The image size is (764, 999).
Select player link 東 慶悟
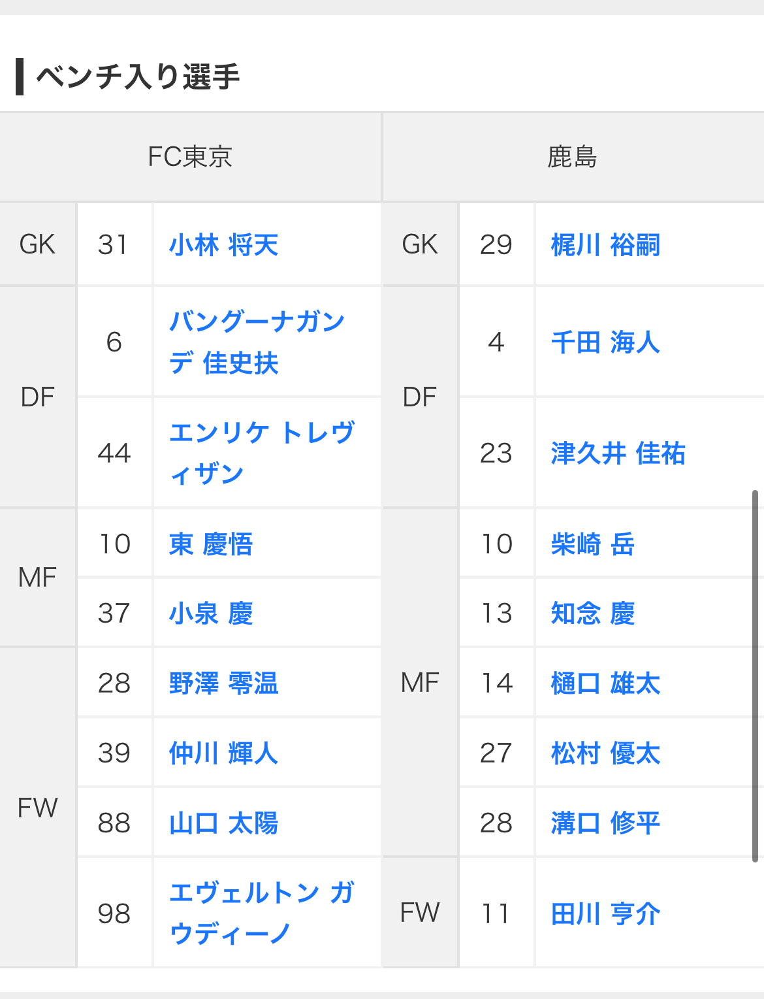210,544
